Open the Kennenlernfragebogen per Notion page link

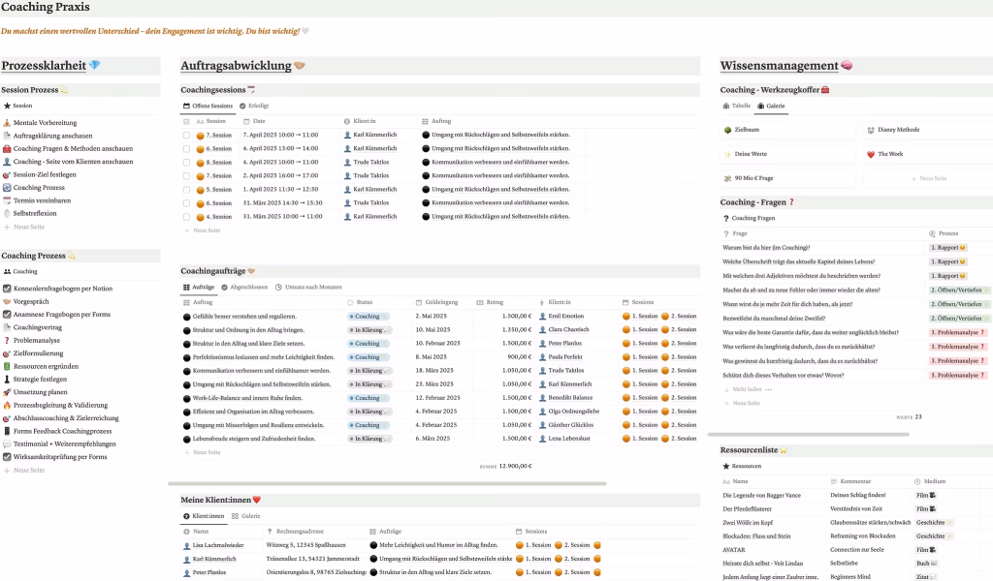click(62, 289)
